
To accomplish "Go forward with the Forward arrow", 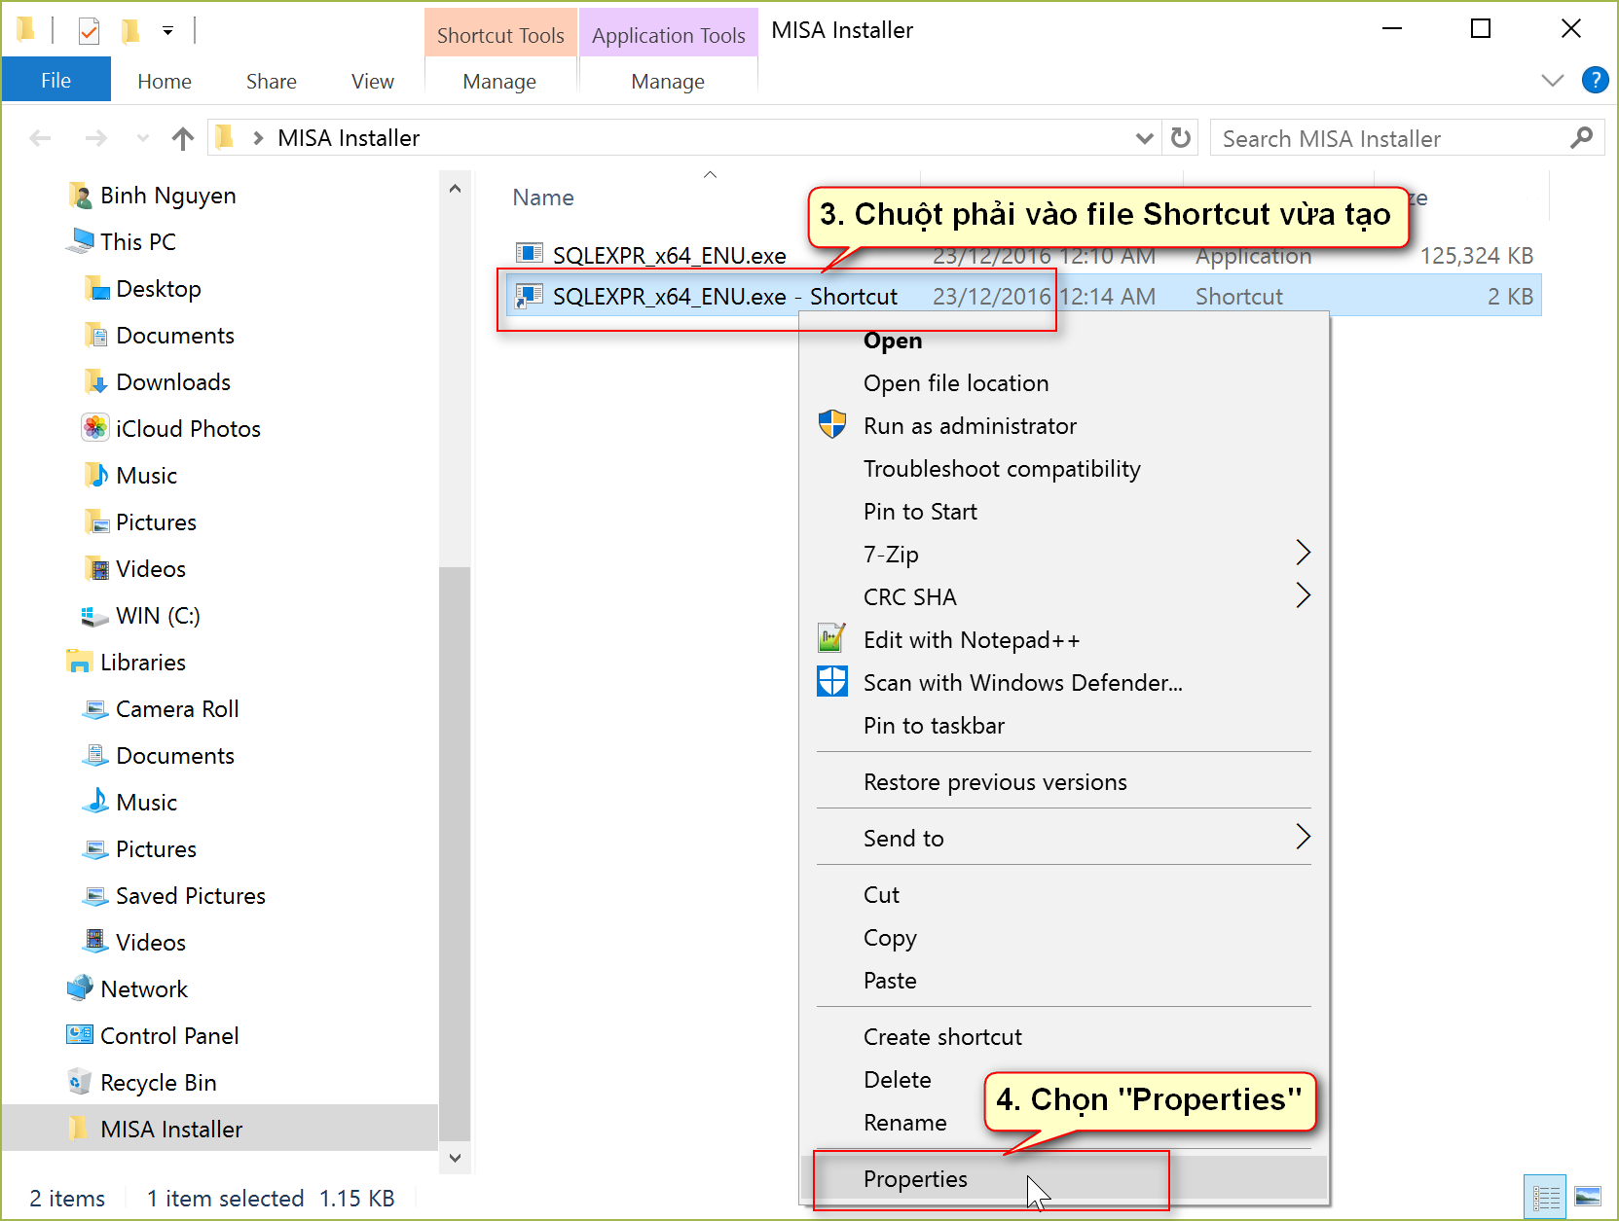I will [x=95, y=138].
